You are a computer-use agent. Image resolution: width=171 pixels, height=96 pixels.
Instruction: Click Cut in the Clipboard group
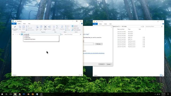pyautogui.click(x=28, y=26)
